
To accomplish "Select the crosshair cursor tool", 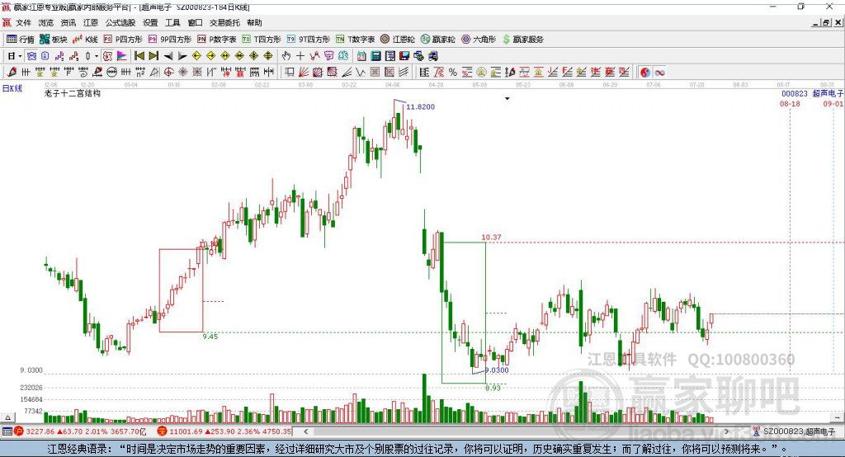I will [300, 56].
